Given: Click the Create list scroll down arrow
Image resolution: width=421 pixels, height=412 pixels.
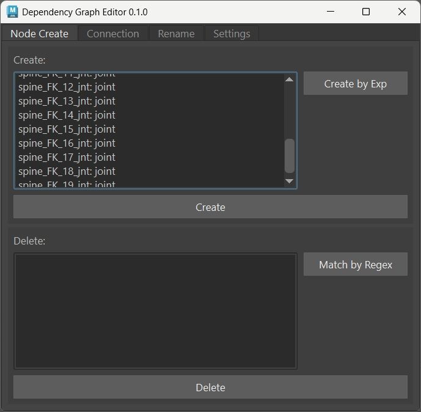Looking at the screenshot, I should (289, 181).
